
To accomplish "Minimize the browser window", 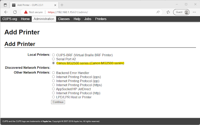I will coord(177,4).
